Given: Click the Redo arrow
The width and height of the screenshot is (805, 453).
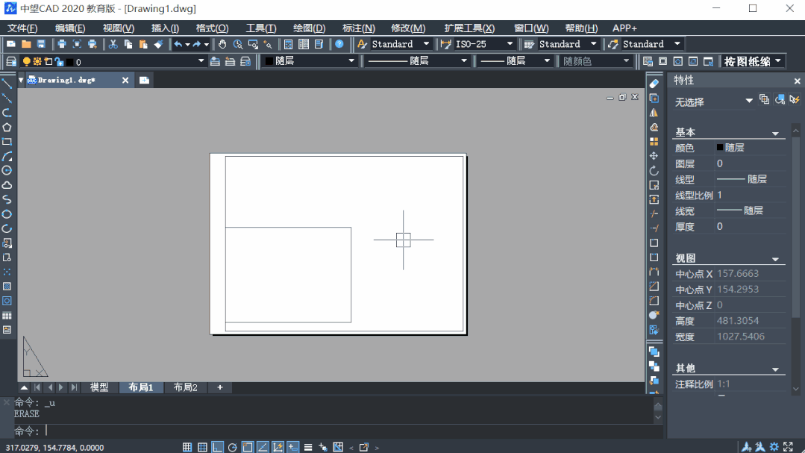Looking at the screenshot, I should (197, 44).
